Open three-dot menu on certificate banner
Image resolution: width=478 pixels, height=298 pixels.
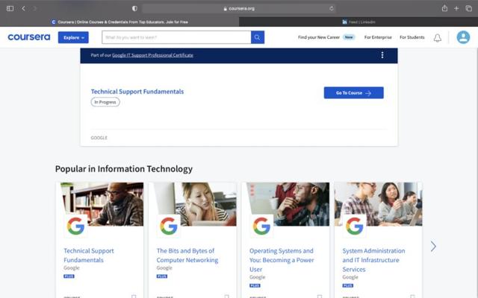tap(382, 55)
